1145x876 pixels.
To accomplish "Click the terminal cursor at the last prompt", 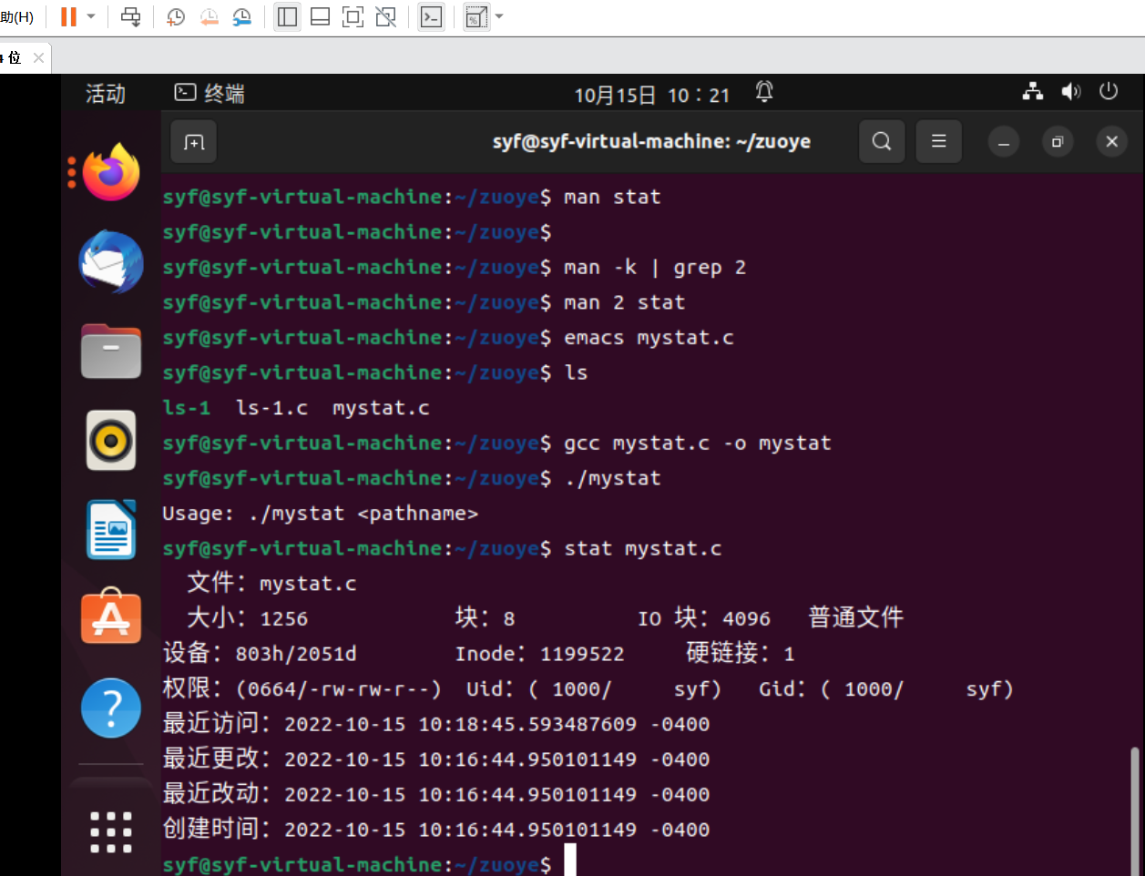I will tap(570, 861).
